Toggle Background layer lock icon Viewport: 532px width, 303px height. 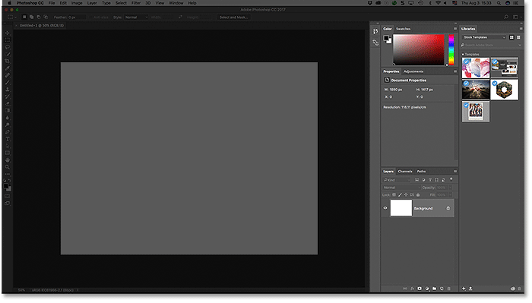coord(448,208)
